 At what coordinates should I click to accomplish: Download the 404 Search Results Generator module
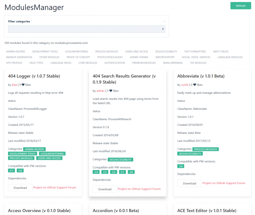click(x=105, y=189)
